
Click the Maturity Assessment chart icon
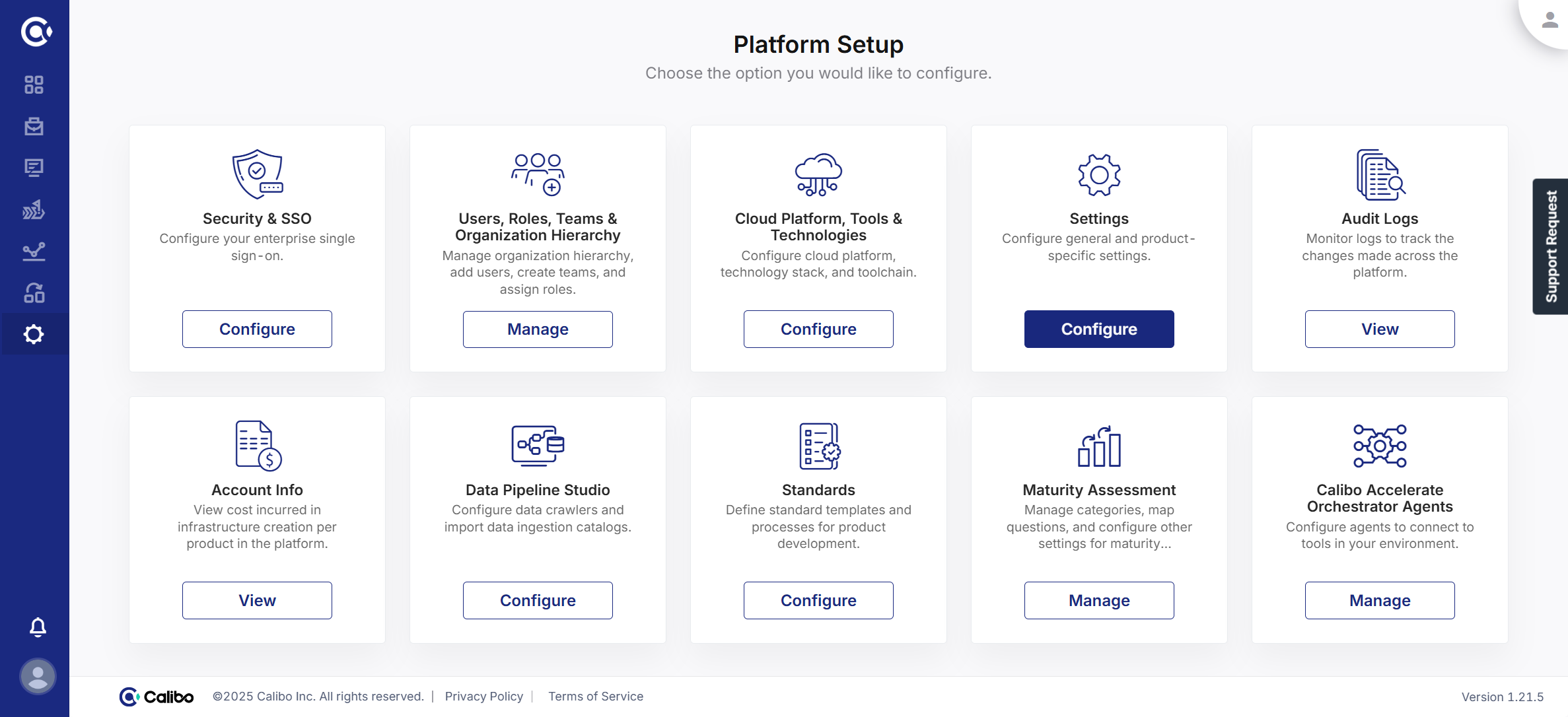pos(1099,446)
